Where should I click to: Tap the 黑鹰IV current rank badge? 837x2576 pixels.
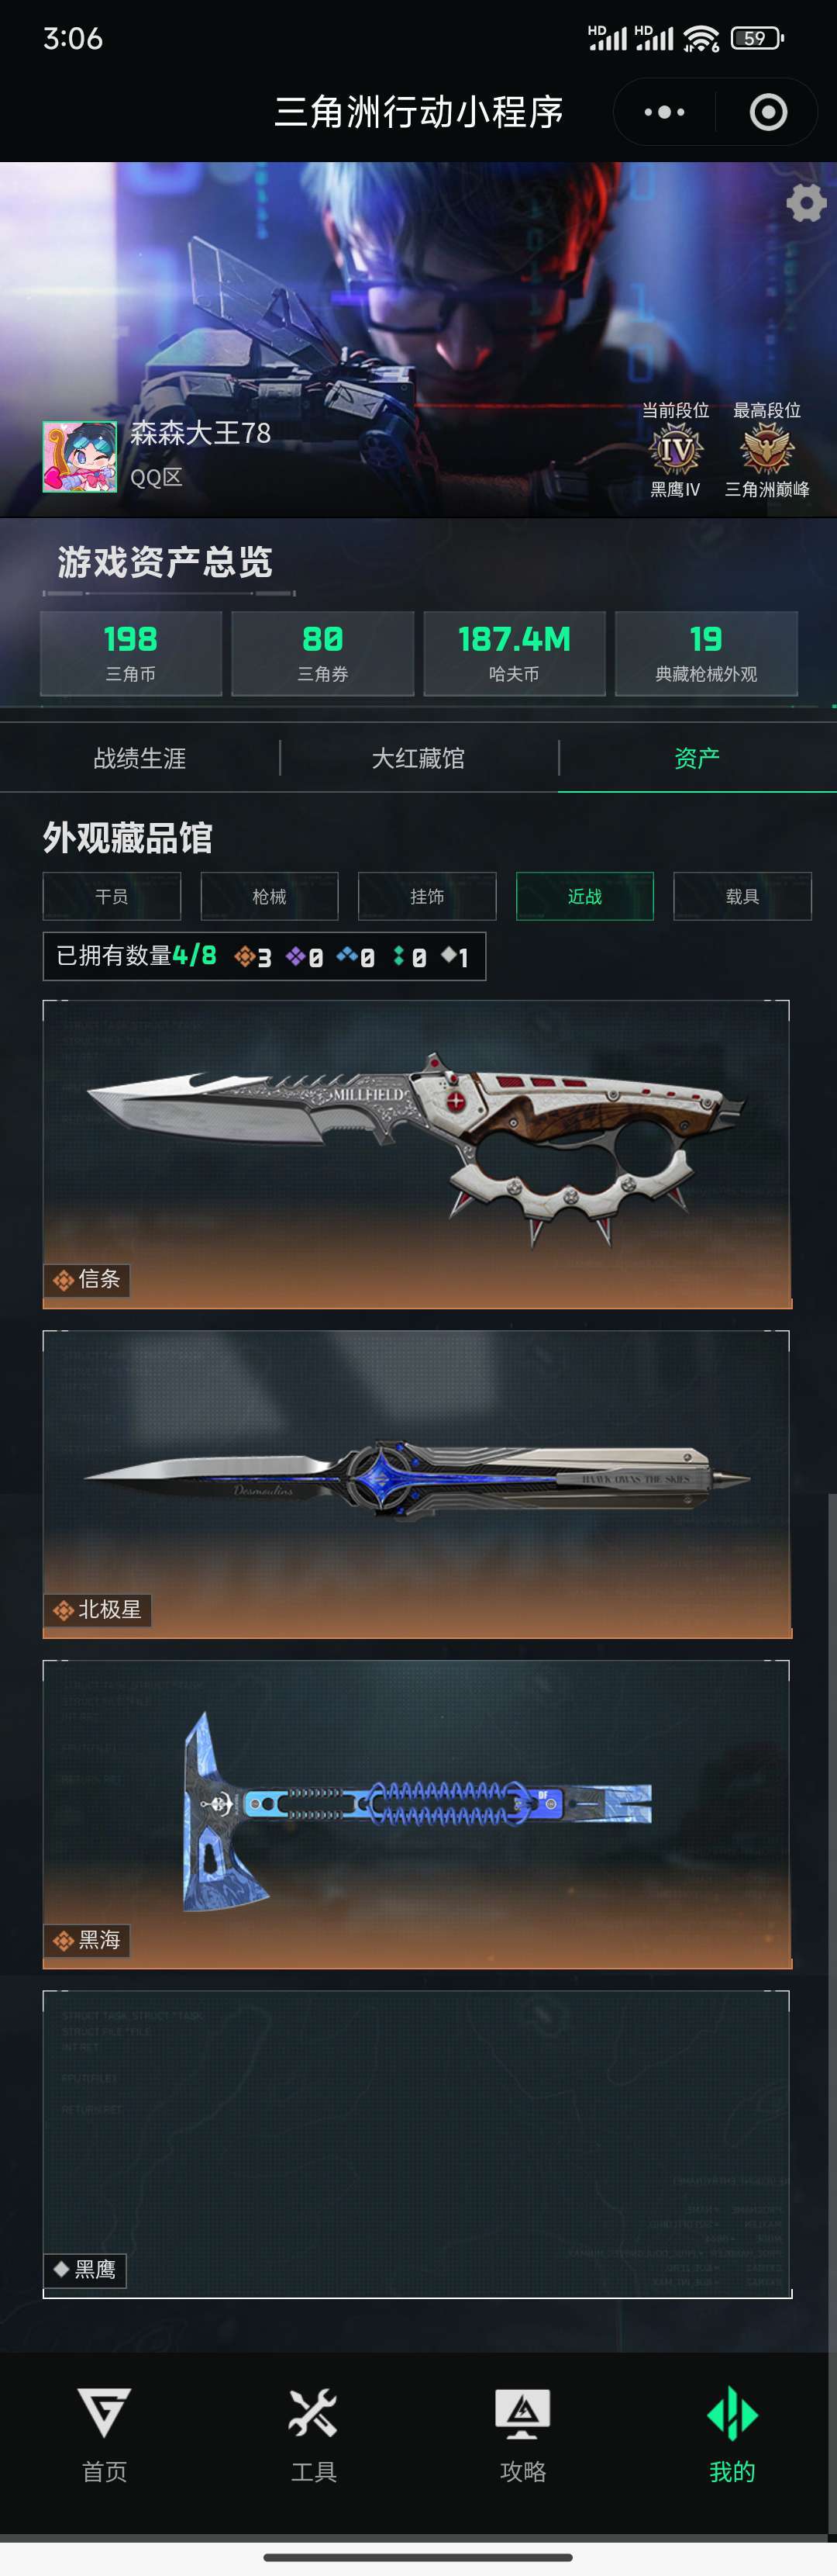pos(675,451)
